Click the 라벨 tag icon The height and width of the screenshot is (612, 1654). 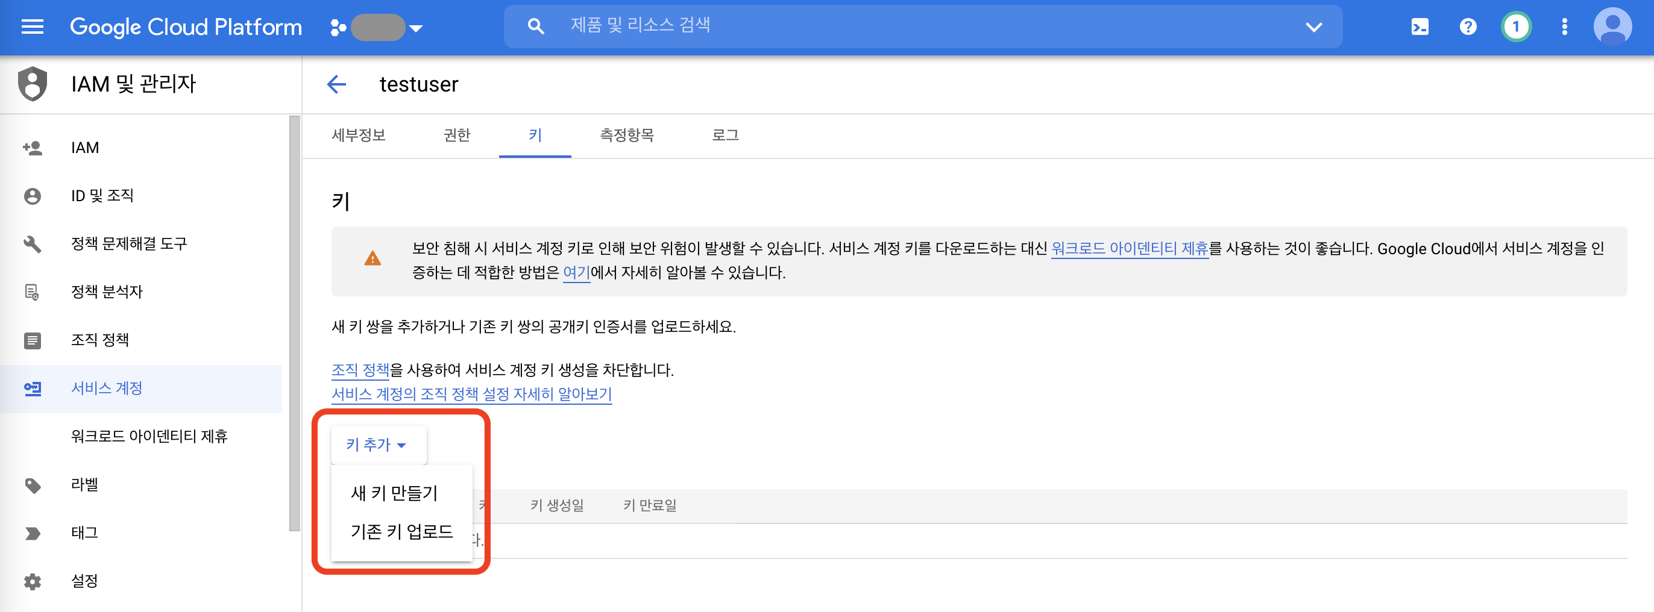32,486
